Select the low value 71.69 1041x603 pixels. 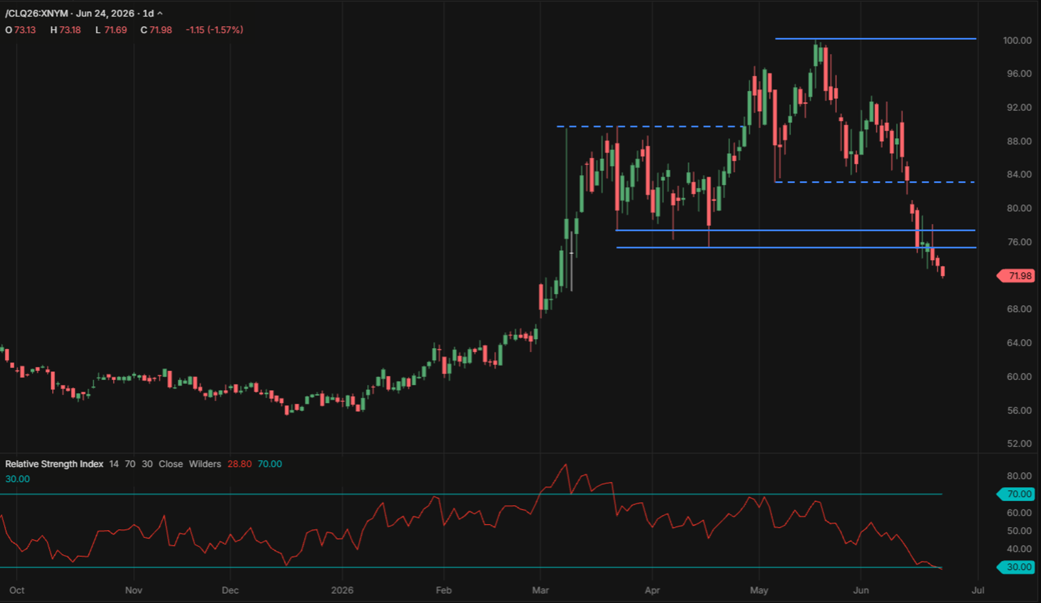(x=115, y=30)
